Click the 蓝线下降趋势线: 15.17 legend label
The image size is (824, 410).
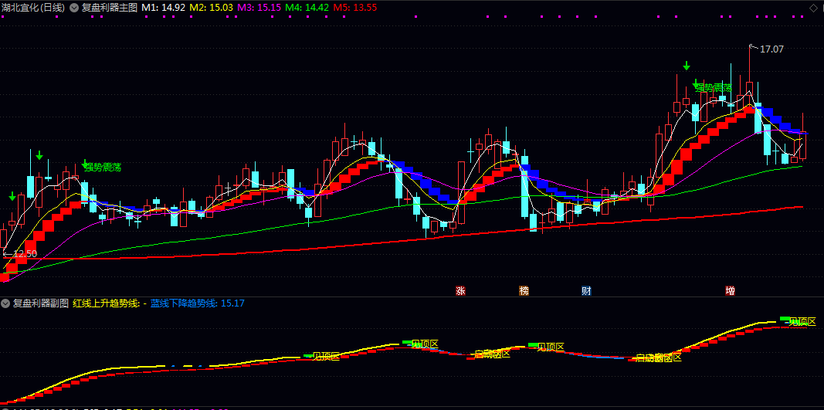click(x=198, y=303)
